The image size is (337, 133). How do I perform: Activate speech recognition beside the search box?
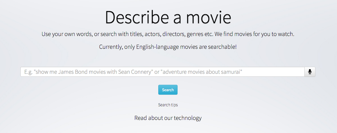click(310, 72)
